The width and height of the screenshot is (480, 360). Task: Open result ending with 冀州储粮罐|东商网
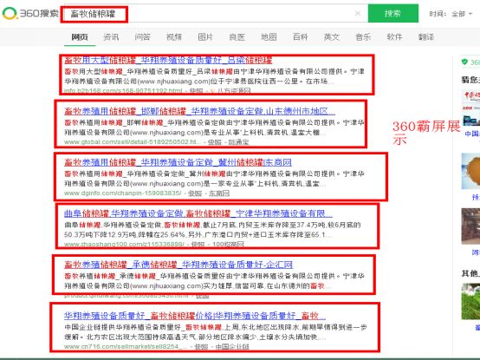pos(178,162)
